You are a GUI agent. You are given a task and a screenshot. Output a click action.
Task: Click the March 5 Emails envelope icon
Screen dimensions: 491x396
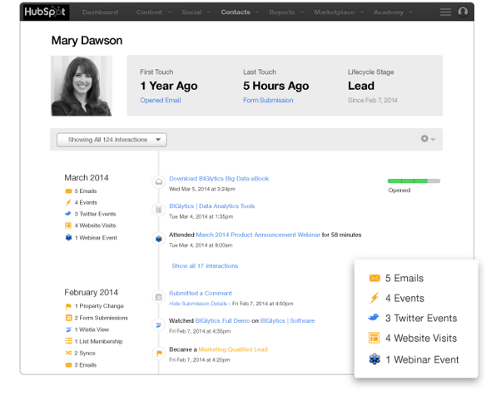click(68, 191)
